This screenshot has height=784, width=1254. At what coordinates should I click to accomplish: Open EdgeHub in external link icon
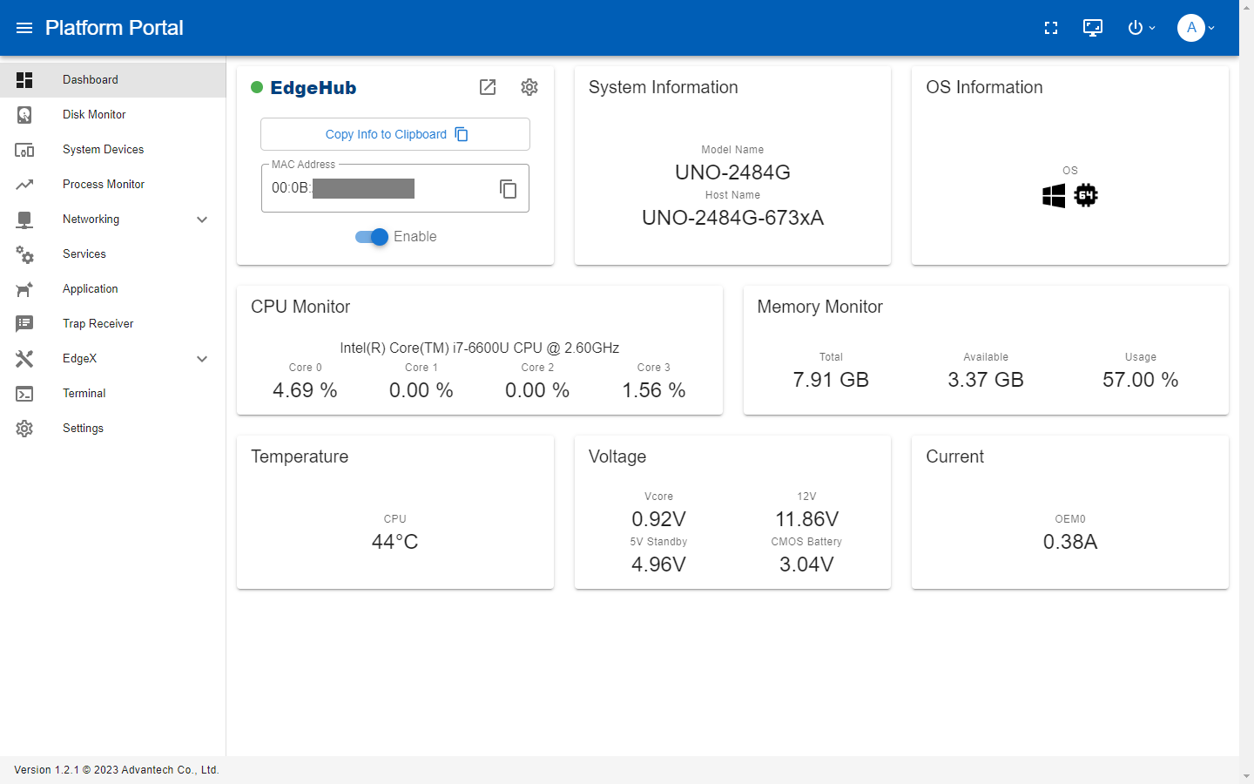[488, 87]
